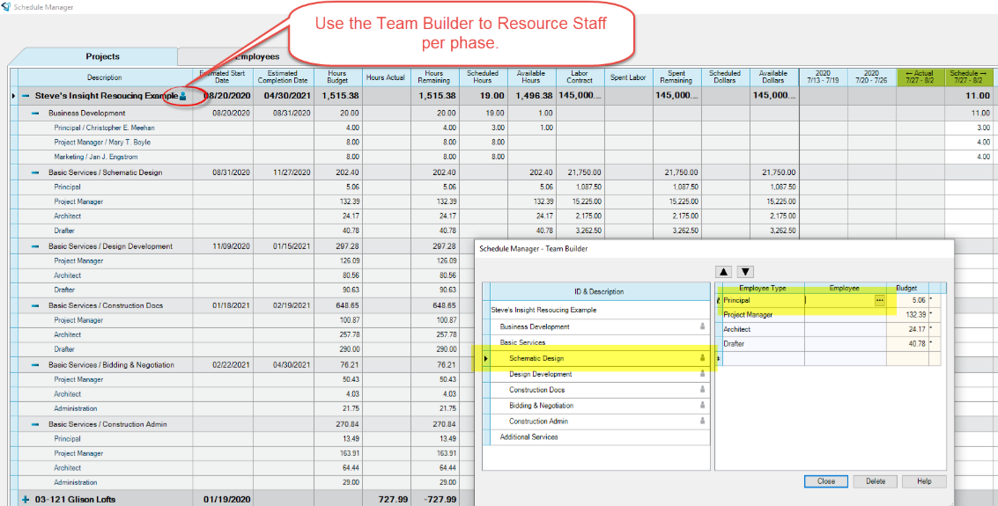Click the person icon beside Business Development phase
Image resolution: width=998 pixels, height=506 pixels.
tap(702, 326)
